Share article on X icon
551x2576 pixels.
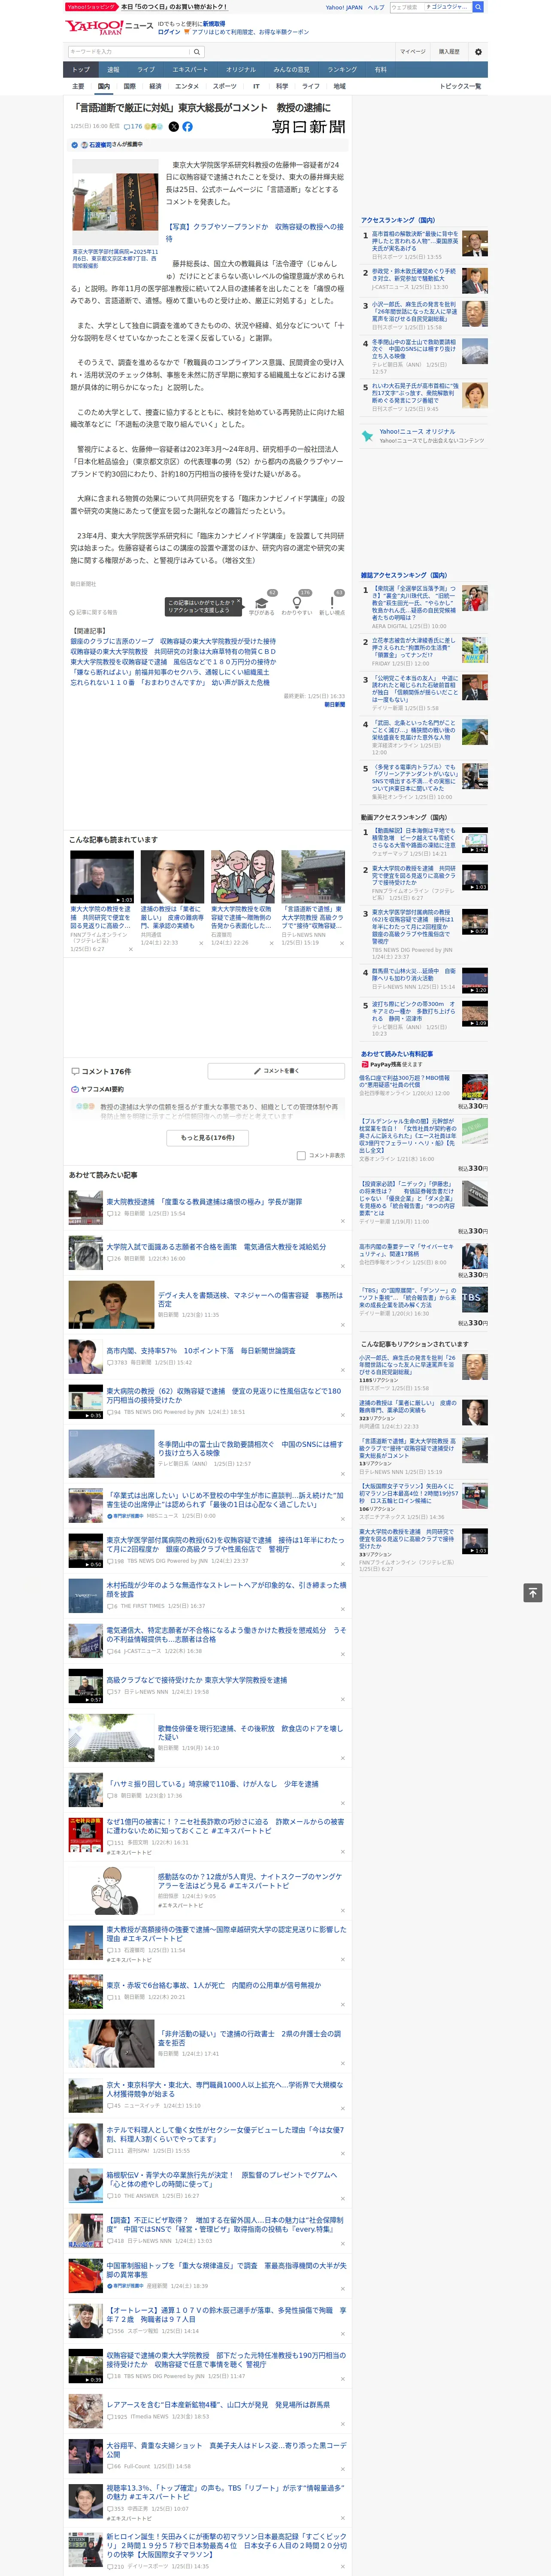[x=174, y=127]
